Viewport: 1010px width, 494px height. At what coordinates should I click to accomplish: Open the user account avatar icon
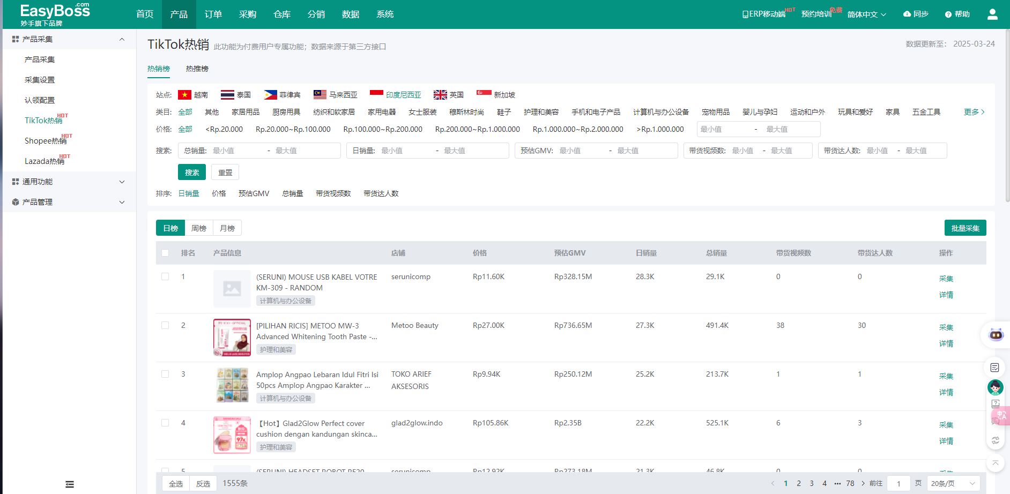coord(992,14)
